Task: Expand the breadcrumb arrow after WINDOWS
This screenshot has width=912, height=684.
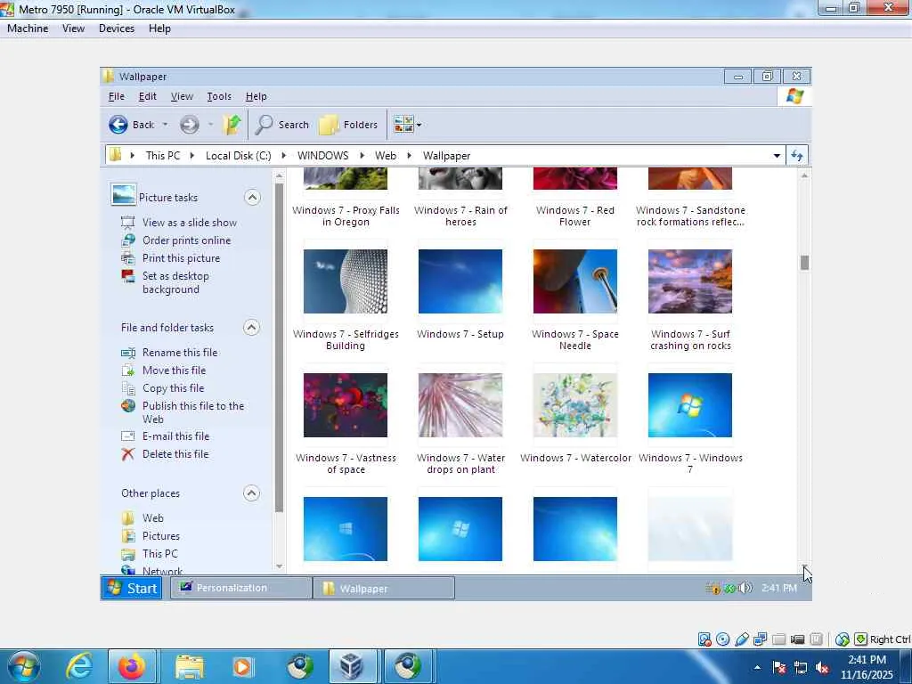Action: pos(362,155)
